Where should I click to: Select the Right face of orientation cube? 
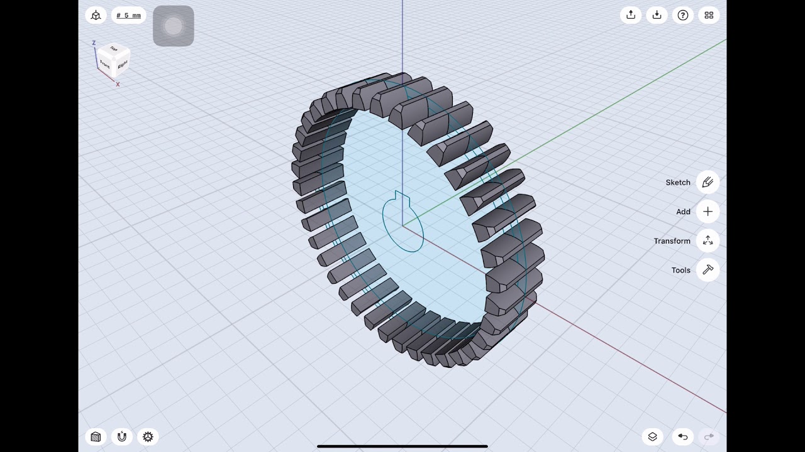[122, 63]
